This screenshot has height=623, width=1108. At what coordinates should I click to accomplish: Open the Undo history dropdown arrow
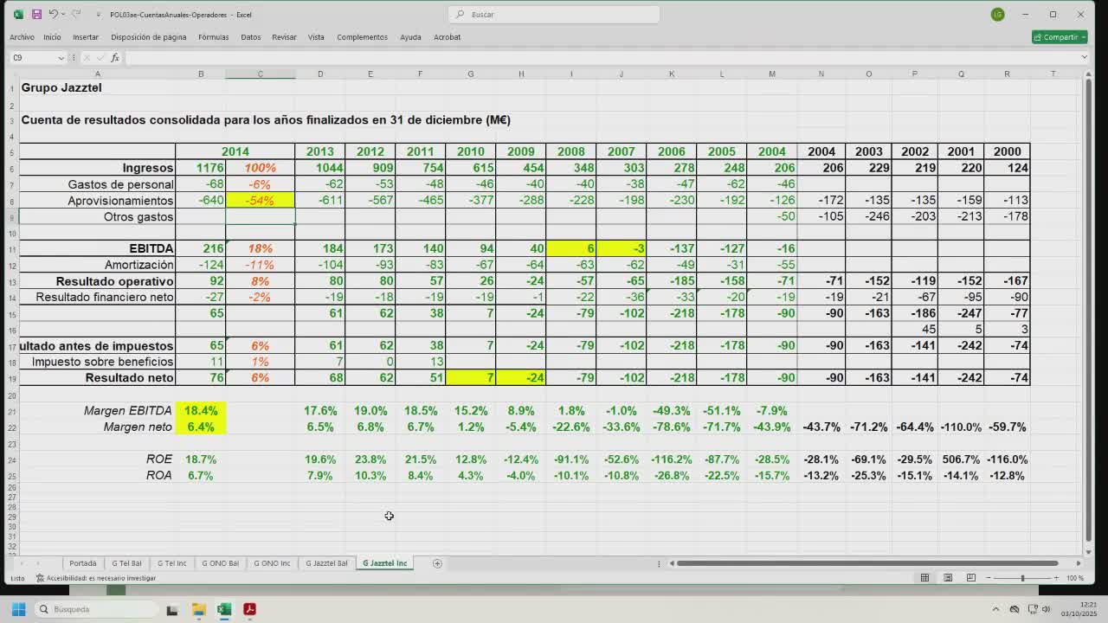63,15
